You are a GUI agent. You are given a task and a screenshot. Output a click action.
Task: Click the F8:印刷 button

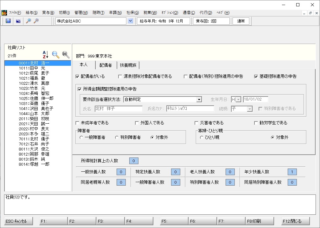pyautogui.click(x=259, y=221)
